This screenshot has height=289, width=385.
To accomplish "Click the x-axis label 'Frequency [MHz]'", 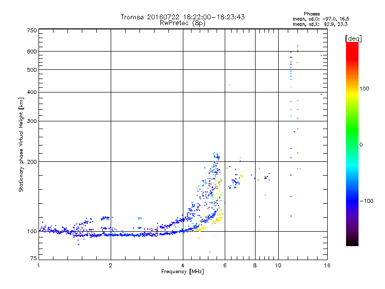I will click(182, 272).
